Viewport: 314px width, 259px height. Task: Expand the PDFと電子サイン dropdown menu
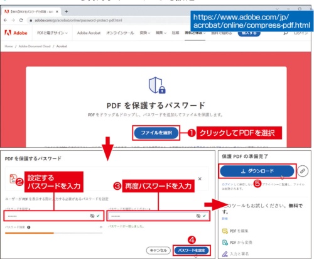(52, 33)
